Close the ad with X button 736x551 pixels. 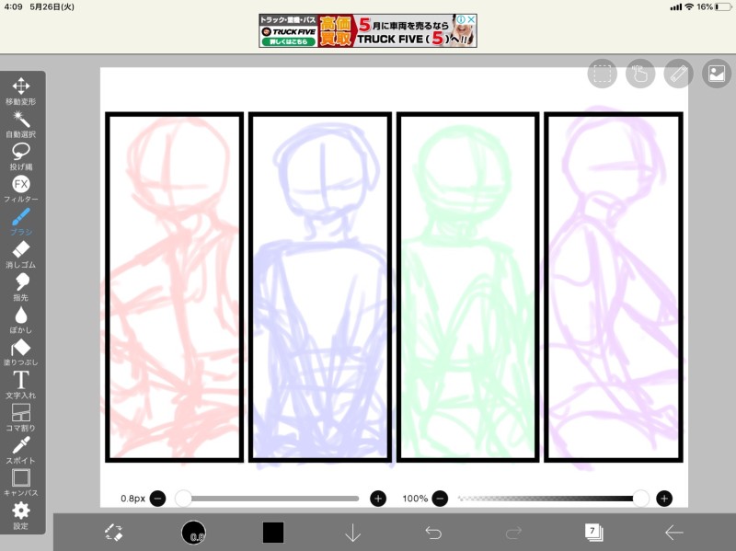(471, 19)
